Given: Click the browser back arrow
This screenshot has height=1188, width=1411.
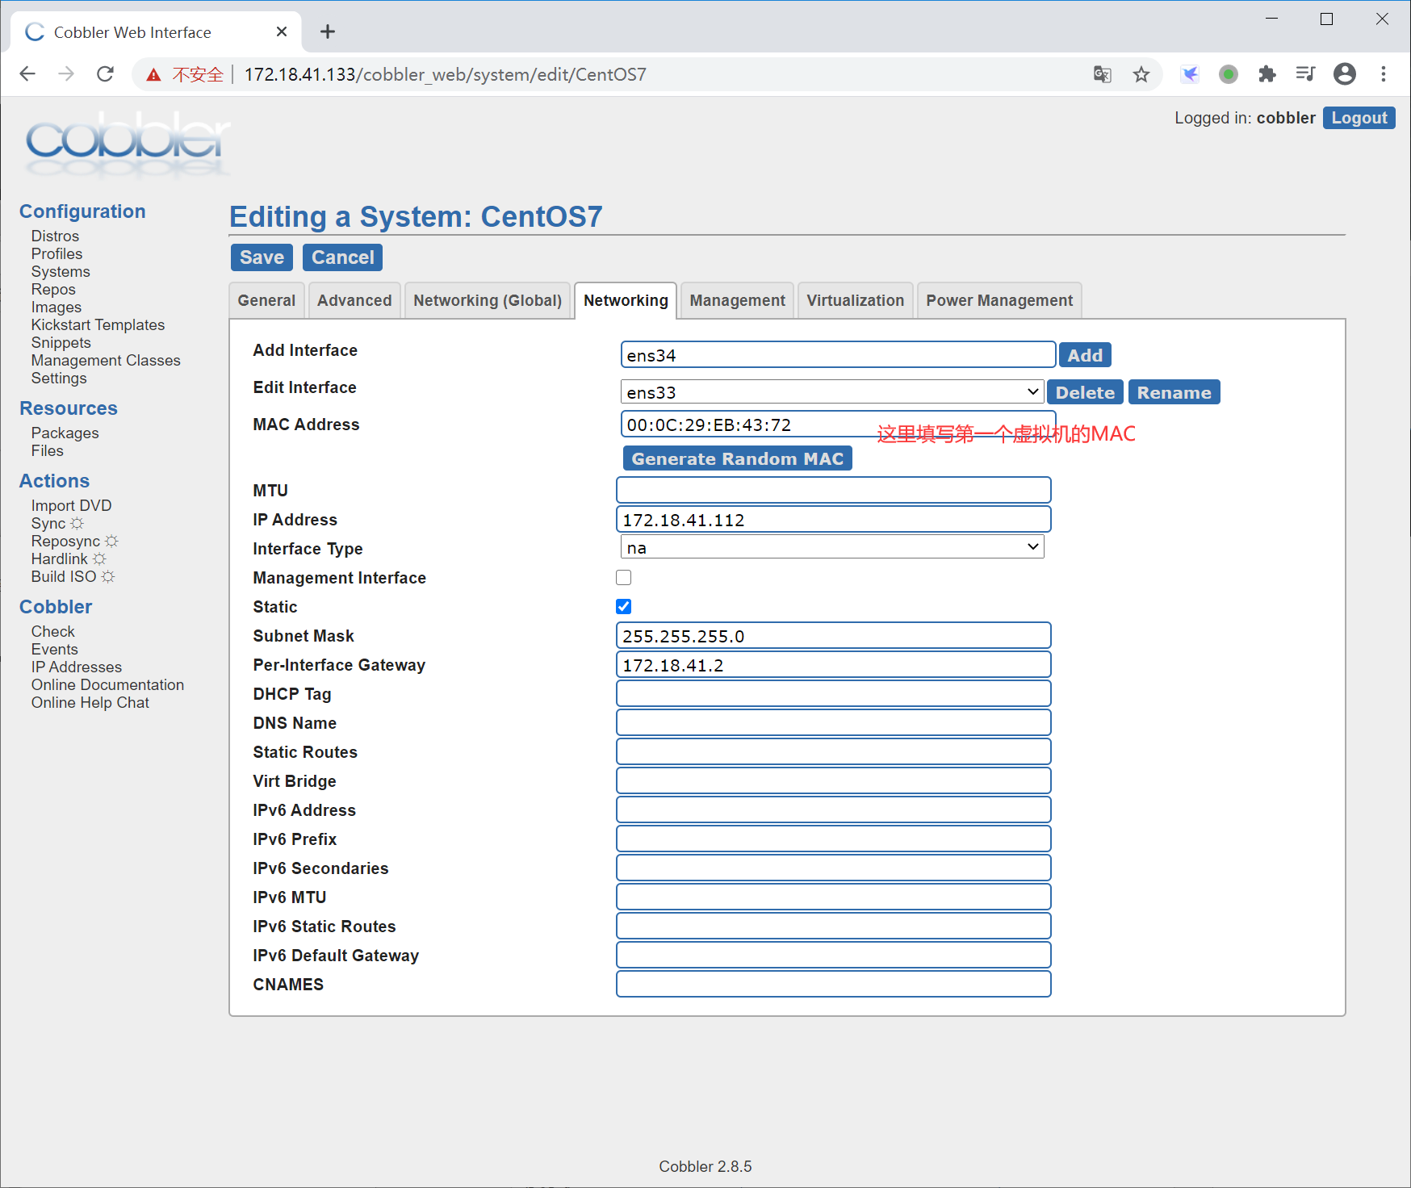Looking at the screenshot, I should [27, 74].
